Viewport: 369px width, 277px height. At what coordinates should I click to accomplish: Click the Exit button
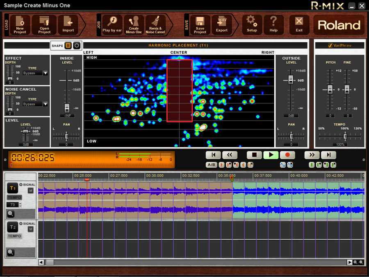(299, 25)
